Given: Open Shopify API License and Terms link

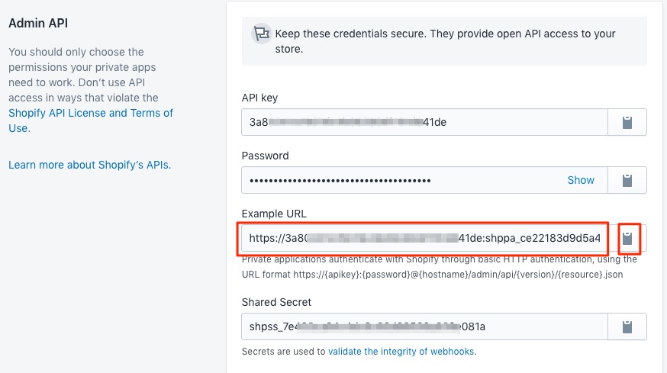Looking at the screenshot, I should (x=90, y=113).
